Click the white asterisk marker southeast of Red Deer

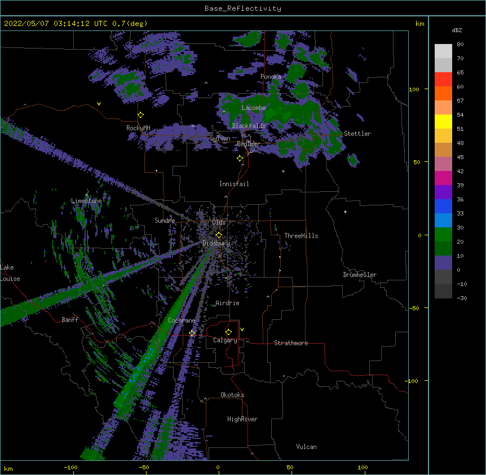[283, 171]
